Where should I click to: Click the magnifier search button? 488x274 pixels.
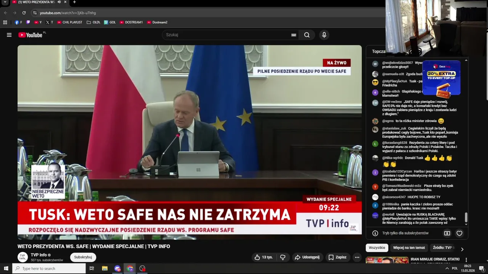[x=307, y=35]
